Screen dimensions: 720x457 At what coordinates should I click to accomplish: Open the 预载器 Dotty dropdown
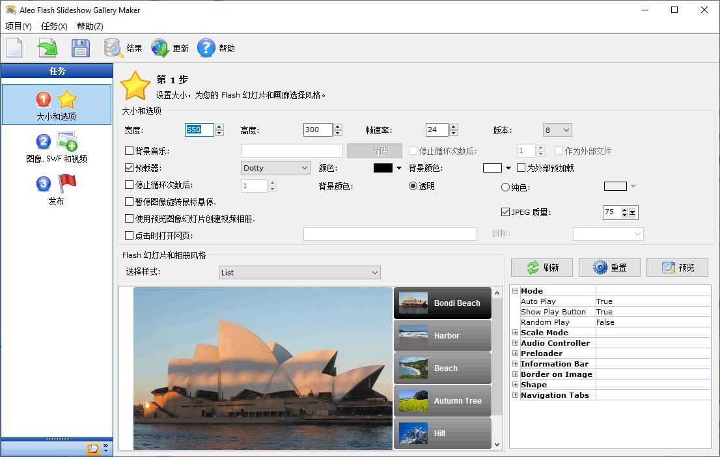[x=275, y=168]
